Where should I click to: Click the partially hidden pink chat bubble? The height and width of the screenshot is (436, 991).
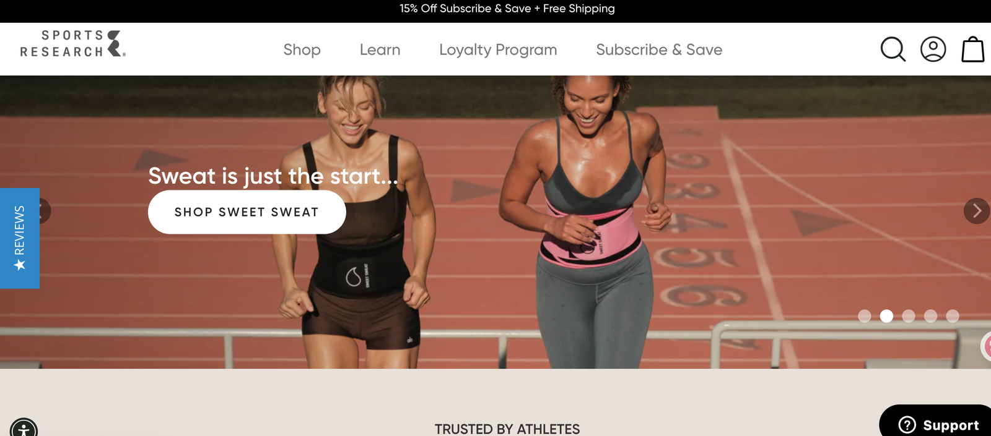click(x=986, y=346)
